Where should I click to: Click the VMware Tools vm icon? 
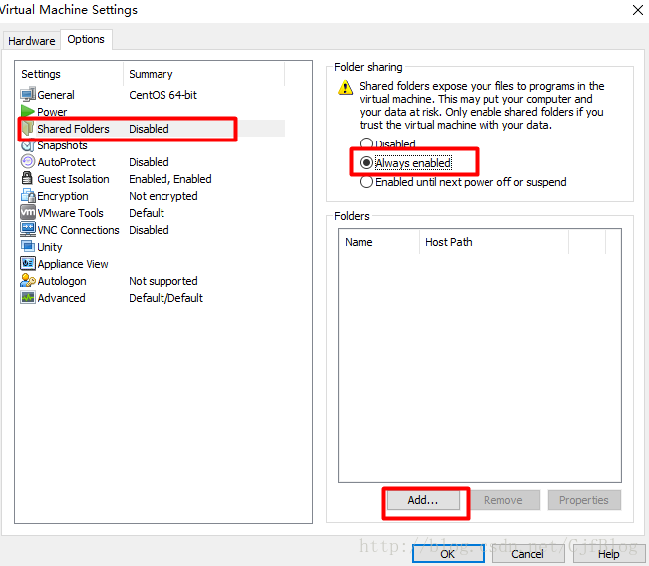click(28, 212)
